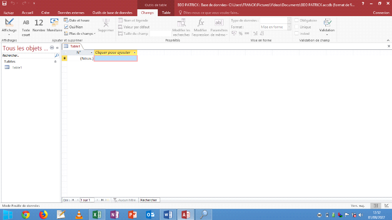The height and width of the screenshot is (220, 392).
Task: Enable the Obligatoire checkbox
Action: click(296, 21)
